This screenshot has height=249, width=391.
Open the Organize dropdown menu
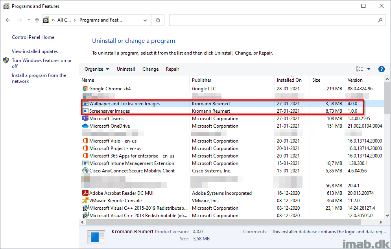[x=97, y=69]
